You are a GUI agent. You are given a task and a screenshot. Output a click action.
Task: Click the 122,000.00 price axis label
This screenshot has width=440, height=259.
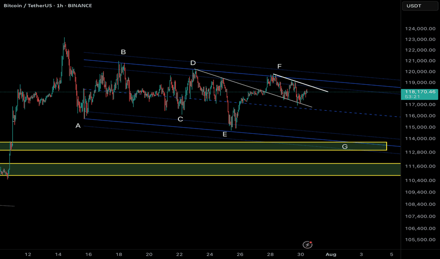pos(420,50)
